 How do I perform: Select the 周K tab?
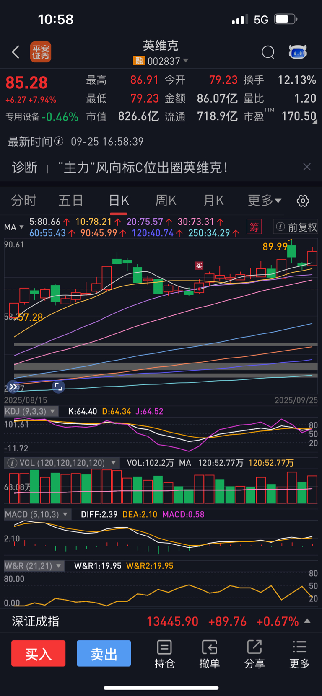(166, 201)
